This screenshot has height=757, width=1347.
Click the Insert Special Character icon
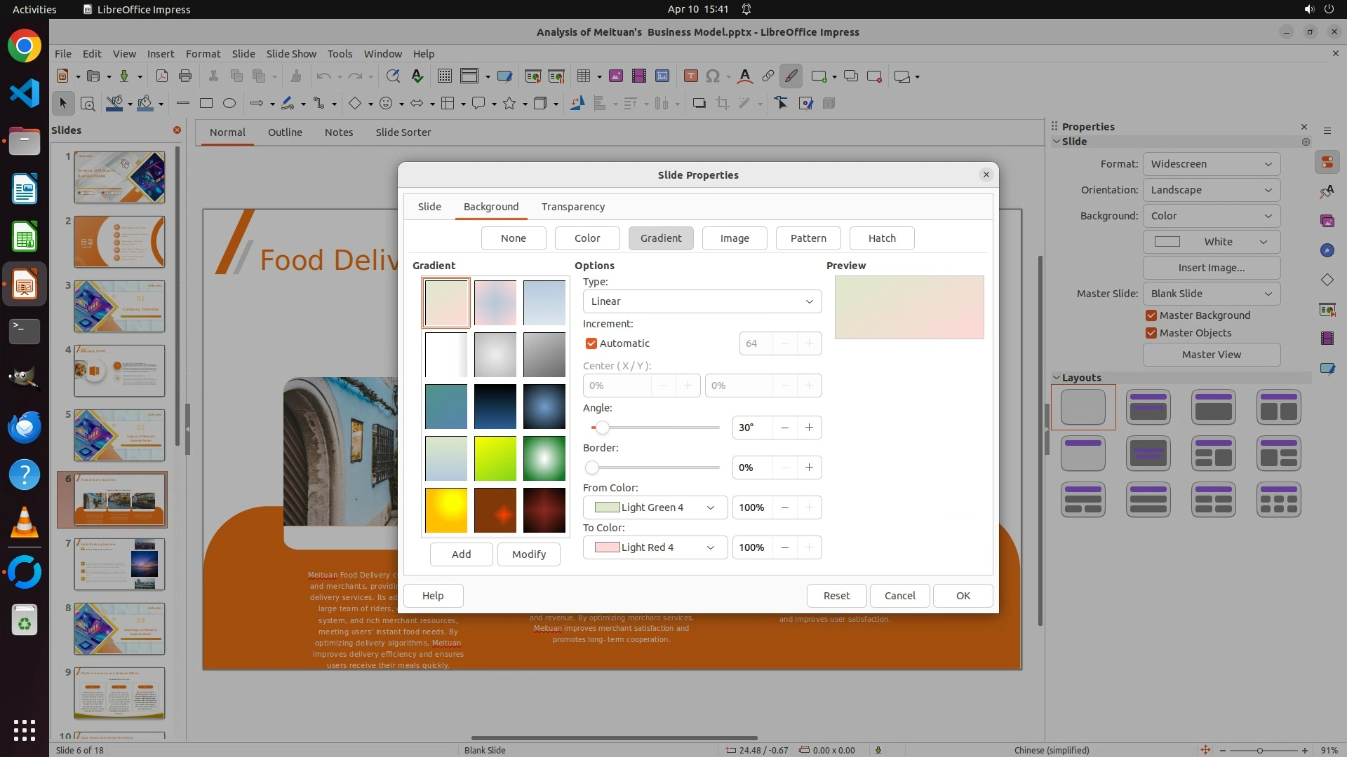pyautogui.click(x=713, y=76)
